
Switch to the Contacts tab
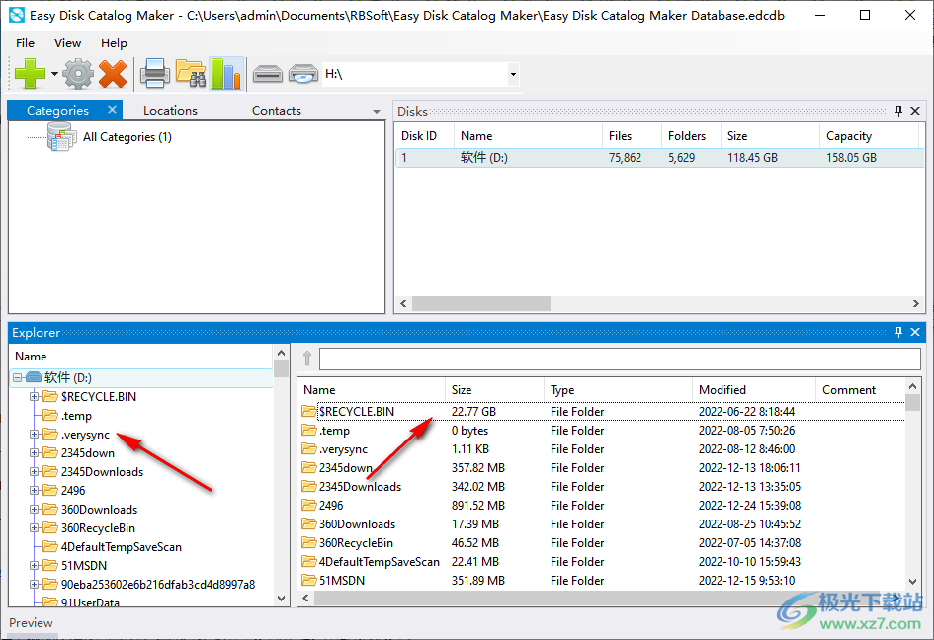277,111
